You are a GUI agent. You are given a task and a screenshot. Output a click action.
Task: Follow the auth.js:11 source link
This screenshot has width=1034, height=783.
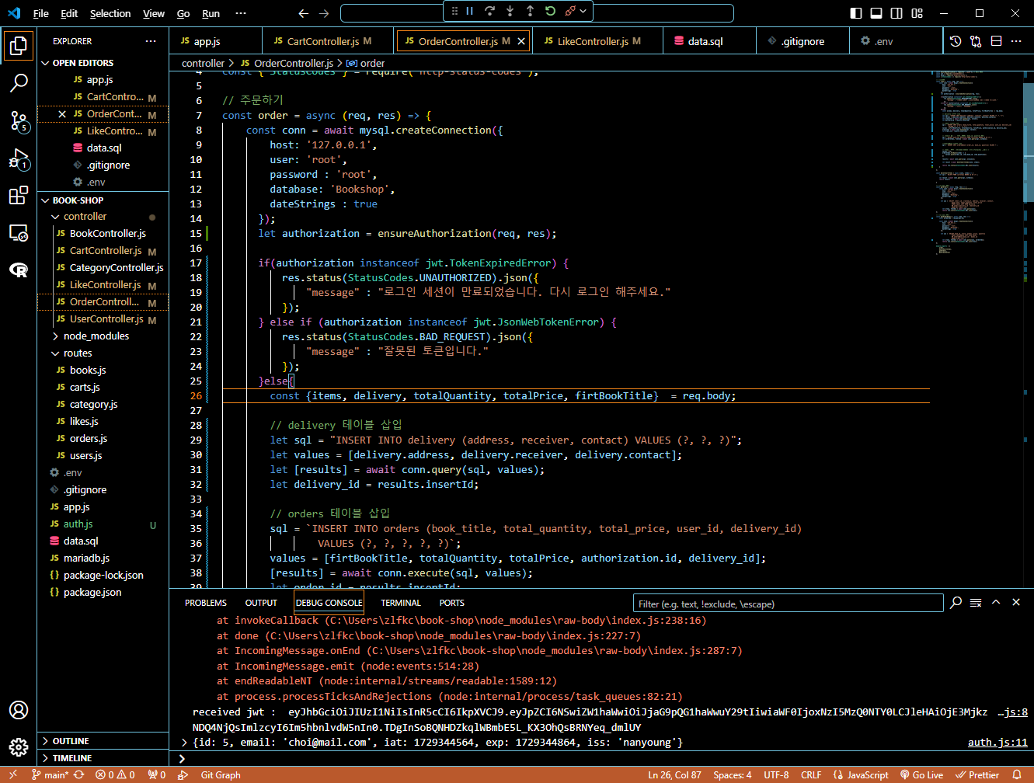997,743
